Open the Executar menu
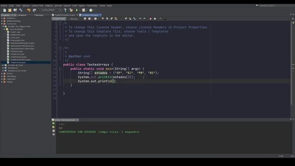Screen dimensions: 295x166 coord(58,6)
